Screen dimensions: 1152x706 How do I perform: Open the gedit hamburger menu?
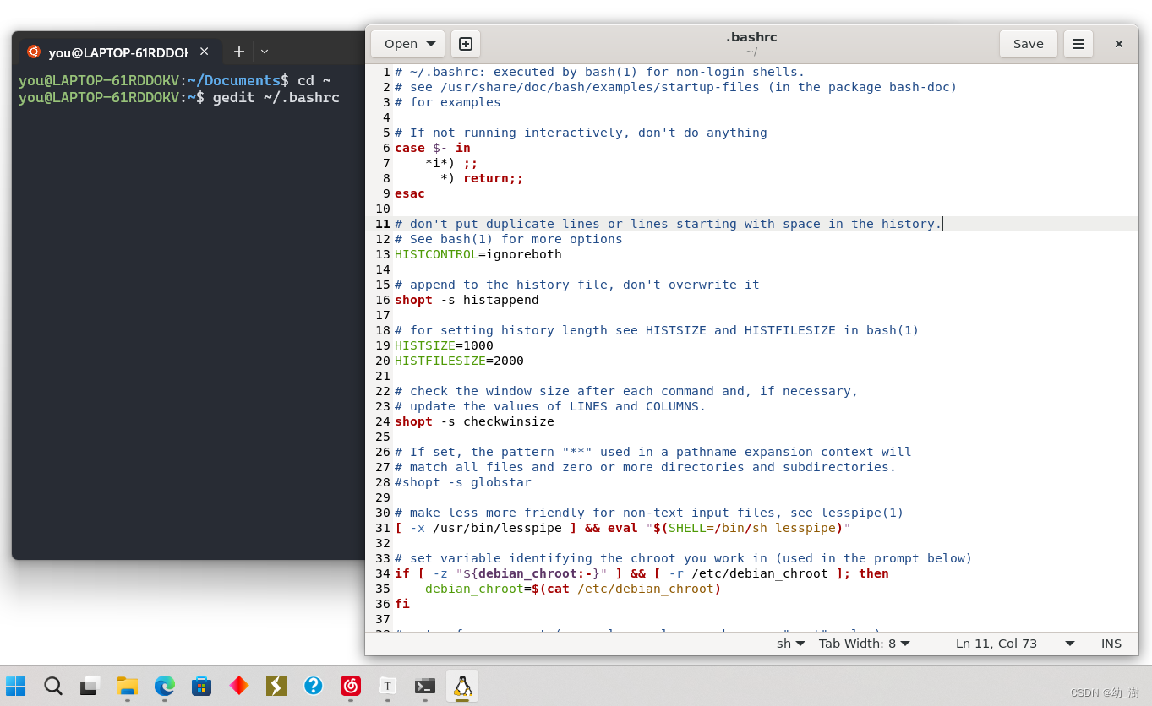point(1078,44)
